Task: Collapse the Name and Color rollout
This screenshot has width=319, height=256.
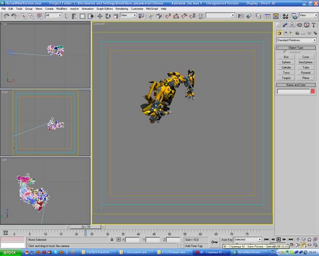Action: tap(296, 85)
